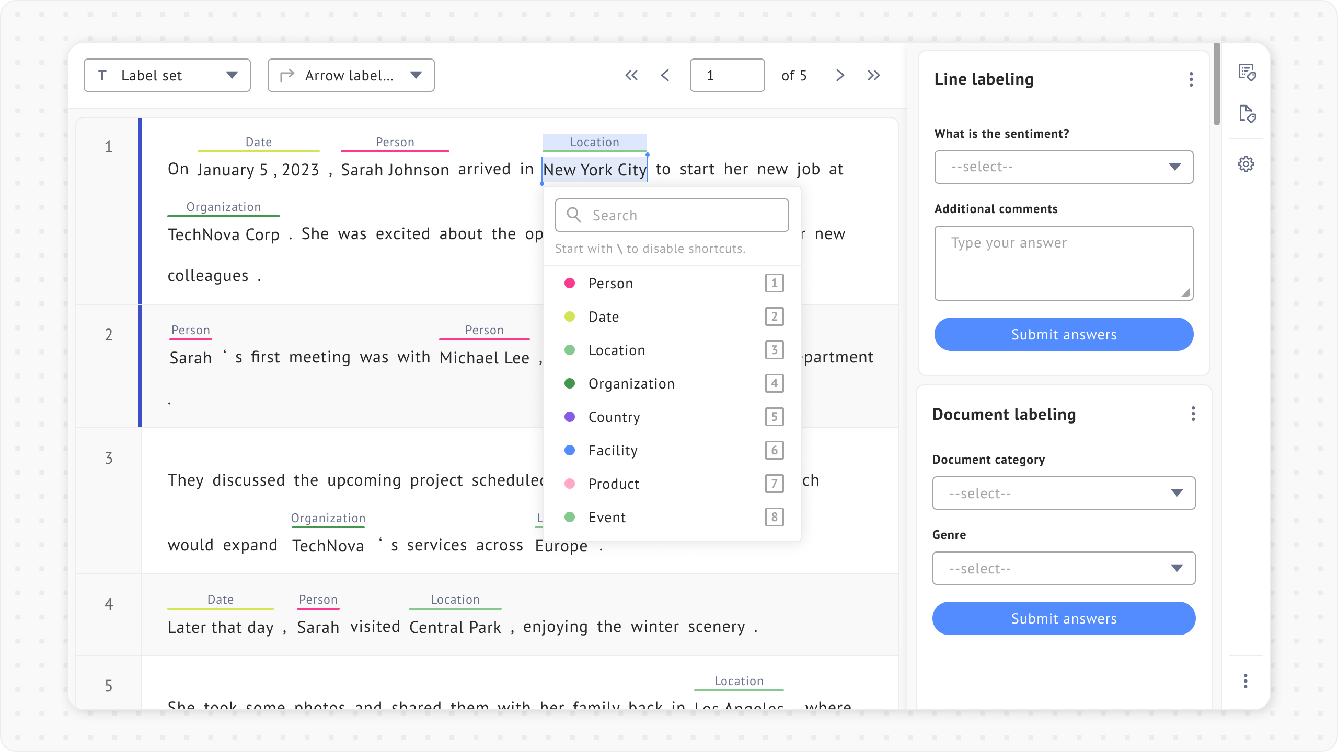The height and width of the screenshot is (752, 1338).
Task: Jump to the last page
Action: pyautogui.click(x=873, y=75)
